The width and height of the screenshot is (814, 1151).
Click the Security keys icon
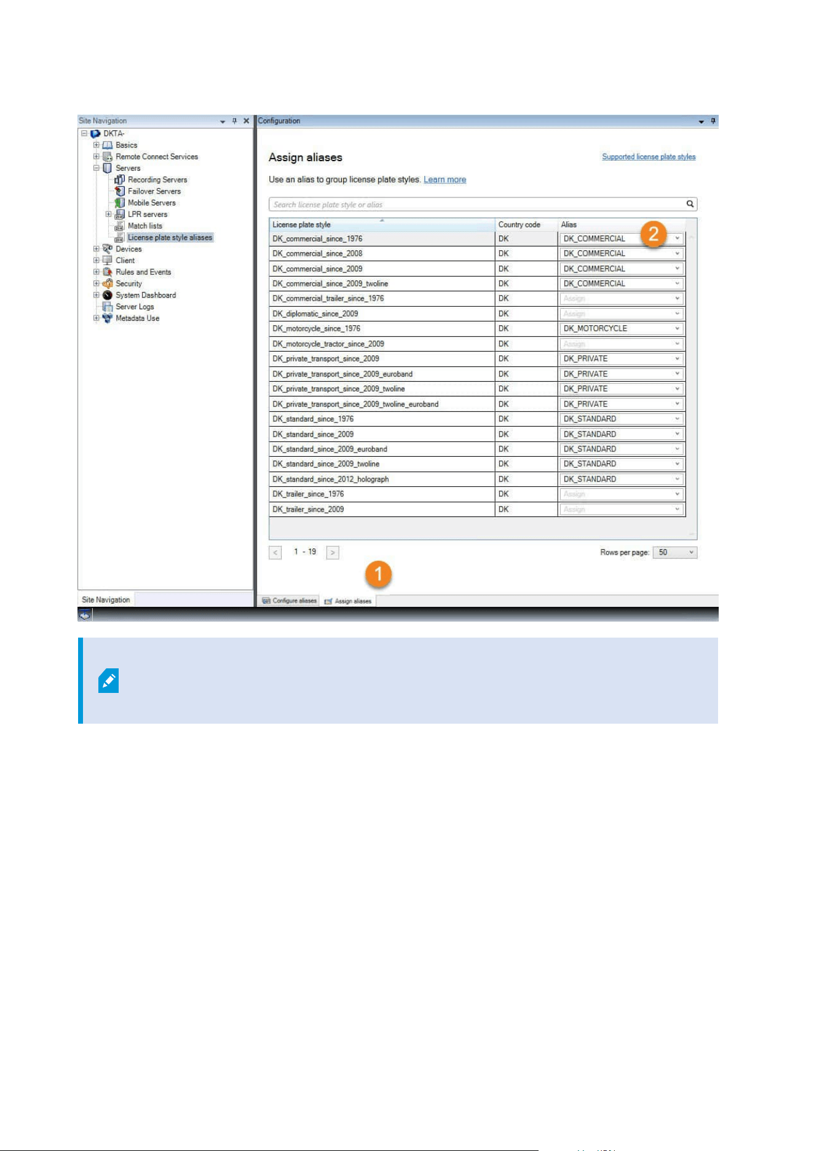pos(108,283)
